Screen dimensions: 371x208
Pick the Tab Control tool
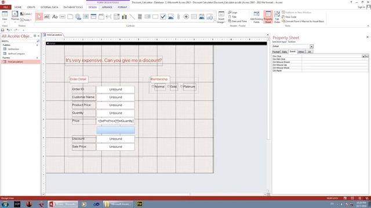70,17
